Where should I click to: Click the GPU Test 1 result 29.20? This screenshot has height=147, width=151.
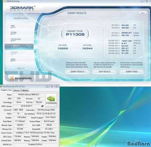pos(125,25)
